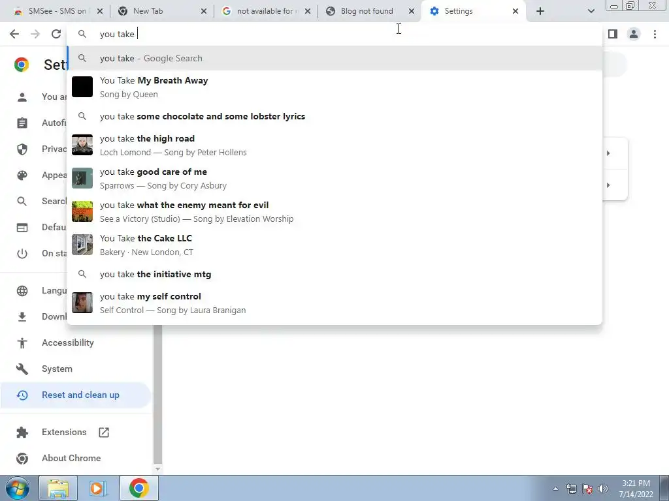The height and width of the screenshot is (501, 669).
Task: Click sidebar scrollbar down arrow
Action: tap(157, 469)
